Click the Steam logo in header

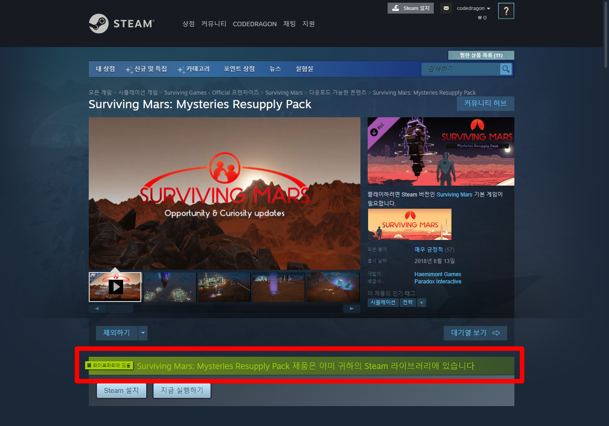tap(121, 24)
